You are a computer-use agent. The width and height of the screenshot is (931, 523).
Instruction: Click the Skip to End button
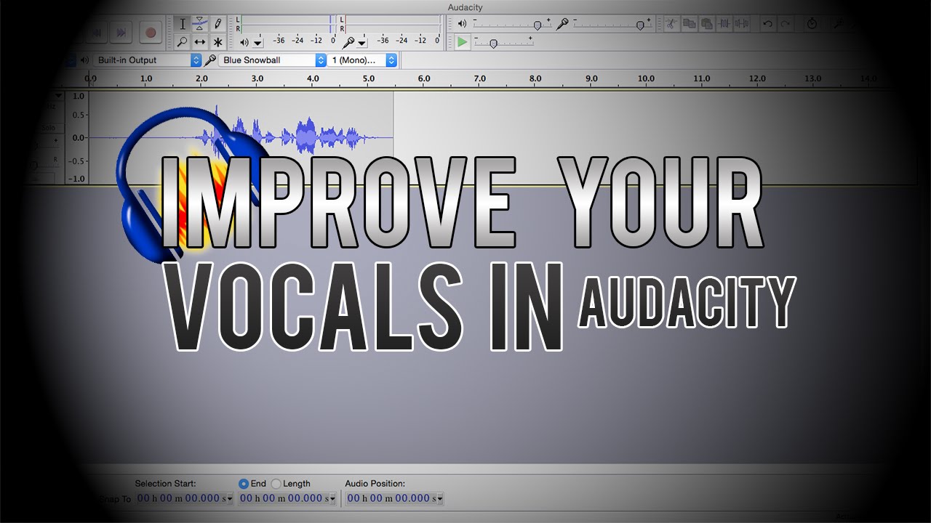click(121, 32)
